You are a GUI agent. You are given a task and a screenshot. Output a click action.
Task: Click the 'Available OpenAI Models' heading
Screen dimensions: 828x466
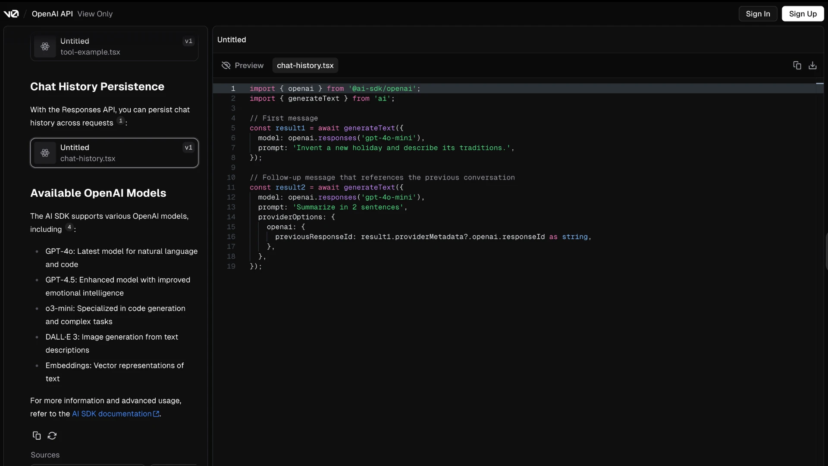click(98, 193)
